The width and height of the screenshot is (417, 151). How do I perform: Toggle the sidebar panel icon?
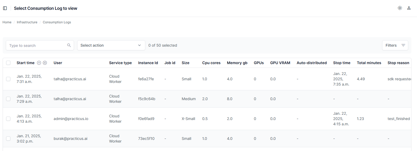pyautogui.click(x=5, y=8)
